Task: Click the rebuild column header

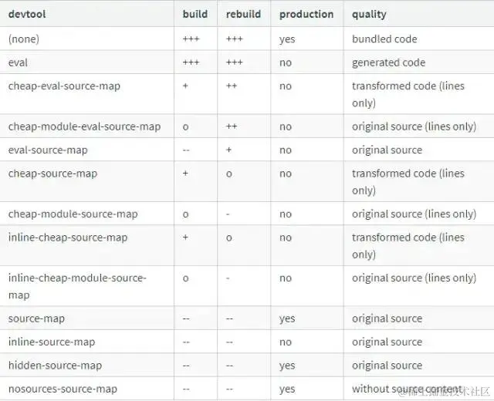Action: [244, 14]
